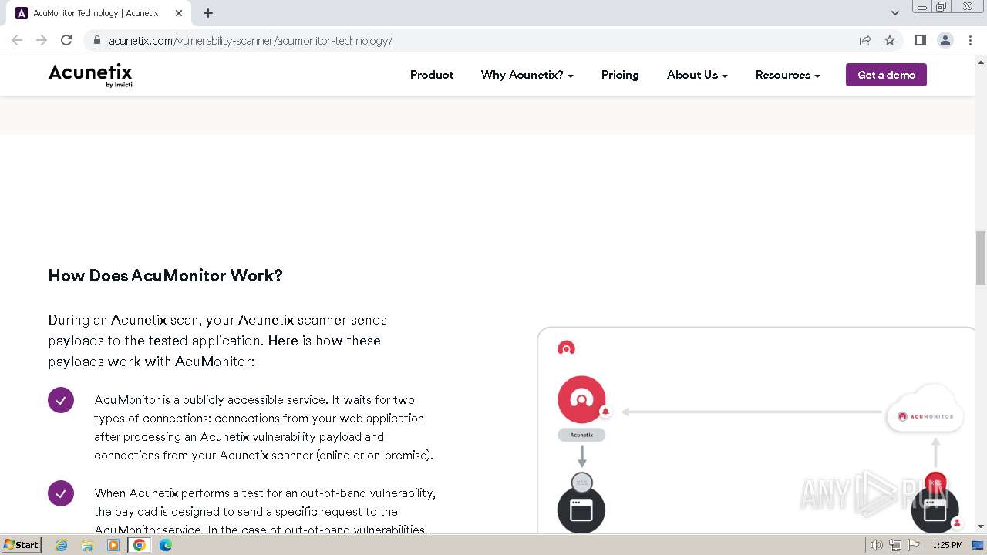Open File Explorer from the taskbar
987x555 pixels.
(87, 545)
